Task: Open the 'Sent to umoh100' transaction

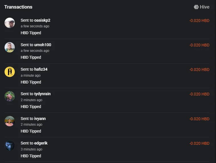Action: click(107, 51)
